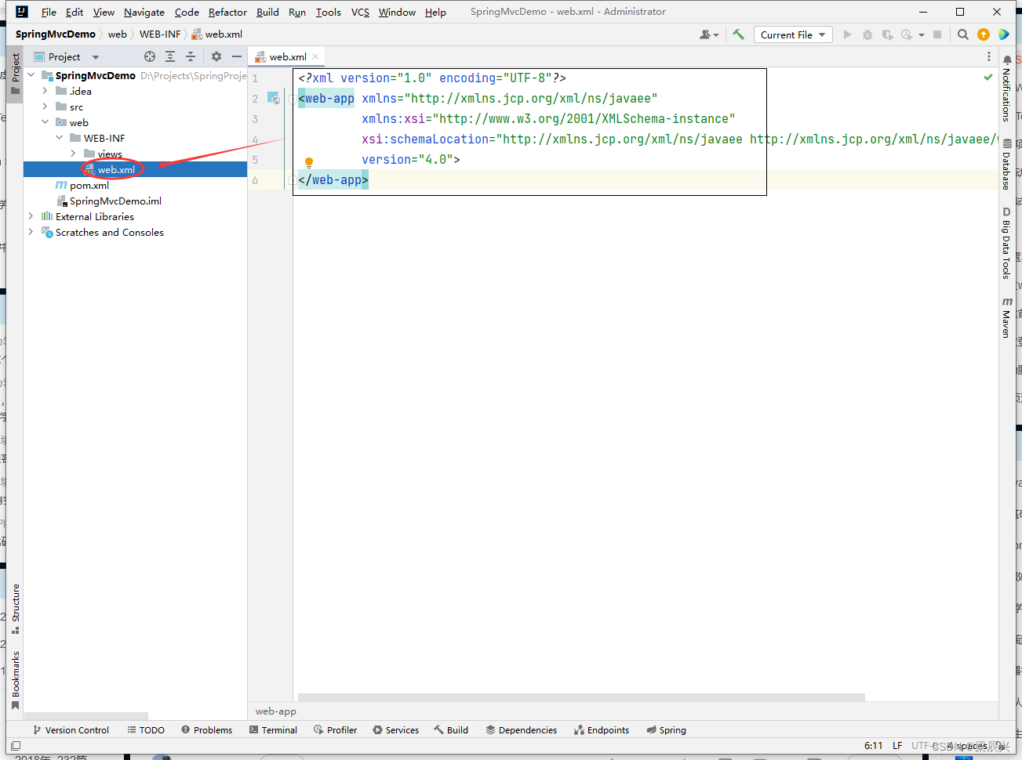Screen dimensions: 1022x760
Task: Expand Scratches and Consoles node
Action: click(31, 232)
